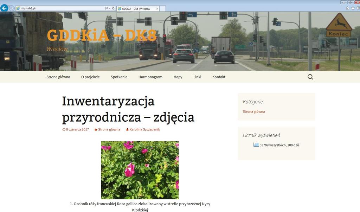
Task: Click the Licznik wyświetleń heading
Action: point(262,135)
